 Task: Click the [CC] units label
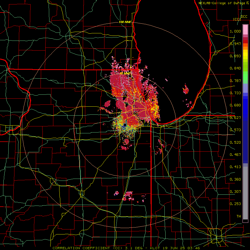pyautogui.click(x=237, y=19)
